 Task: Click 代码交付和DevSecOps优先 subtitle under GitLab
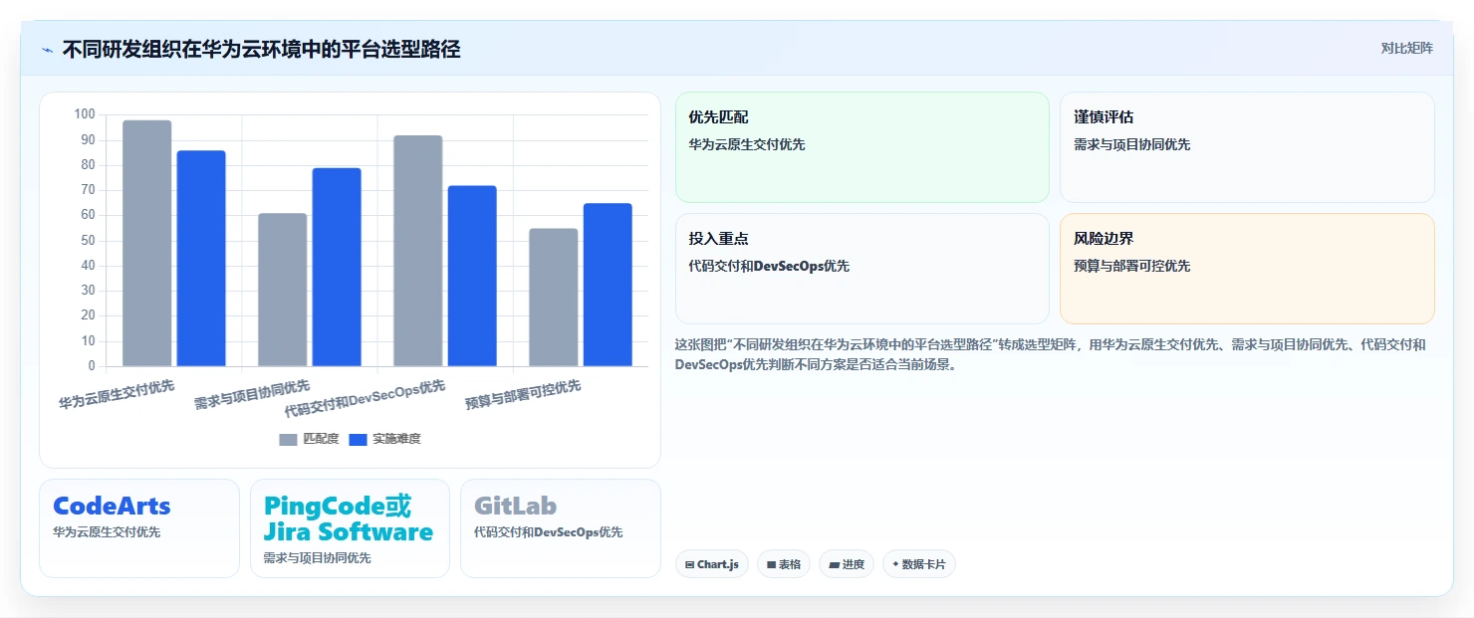pyautogui.click(x=549, y=532)
